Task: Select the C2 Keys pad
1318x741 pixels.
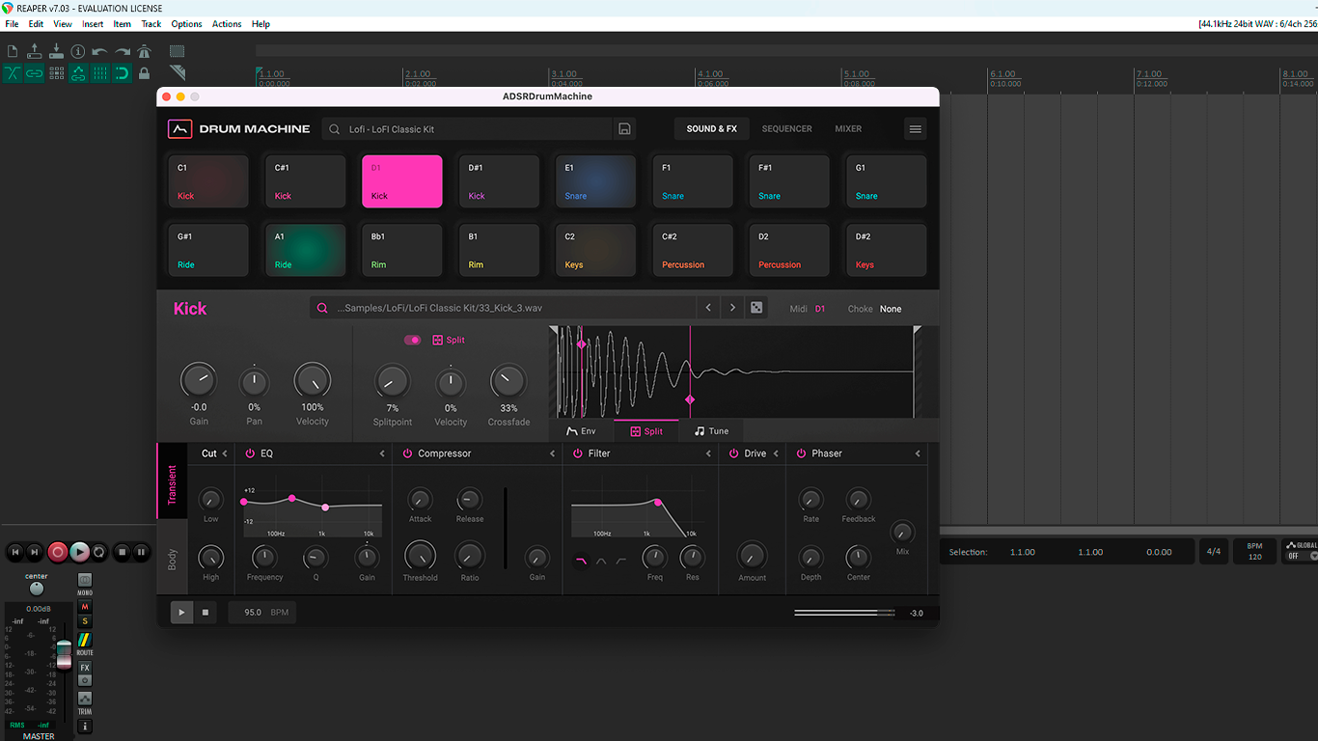Action: tap(596, 250)
